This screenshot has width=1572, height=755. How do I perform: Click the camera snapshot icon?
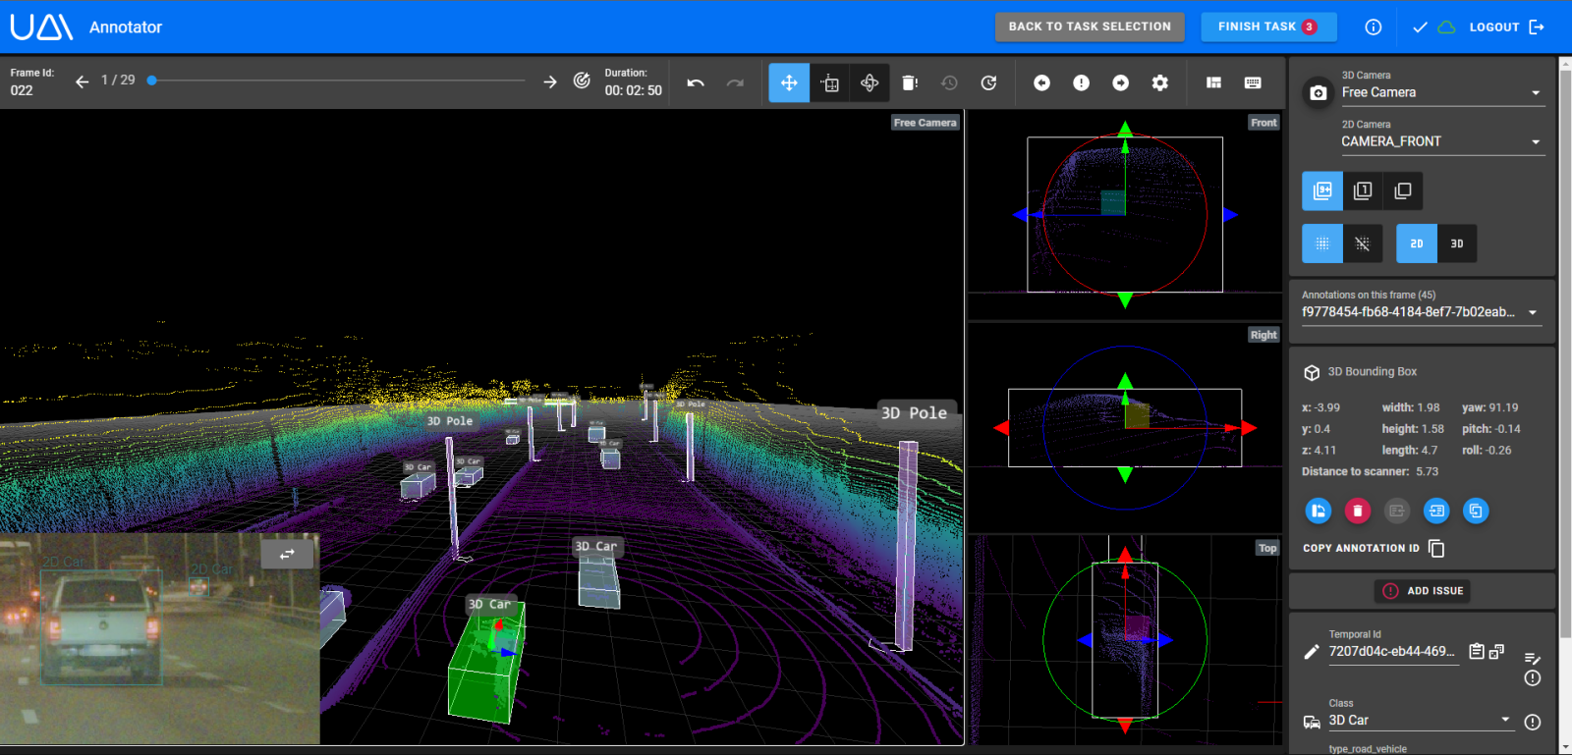[1319, 92]
